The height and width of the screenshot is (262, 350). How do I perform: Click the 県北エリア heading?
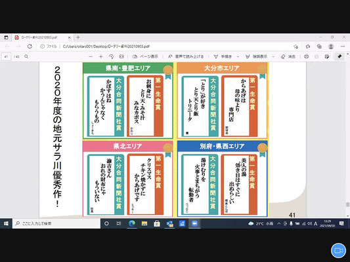tap(127, 146)
